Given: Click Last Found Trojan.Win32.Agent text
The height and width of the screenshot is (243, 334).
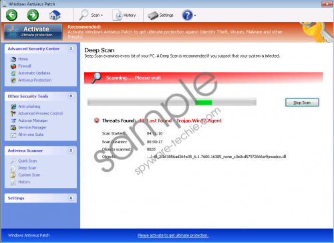Looking at the screenshot, I should coord(184,120).
